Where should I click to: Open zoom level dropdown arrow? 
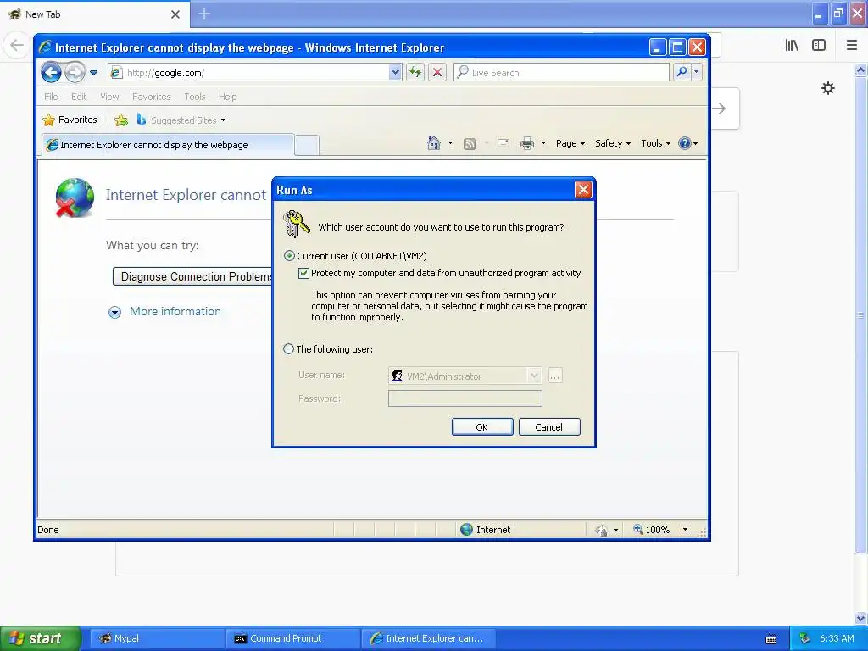[685, 530]
